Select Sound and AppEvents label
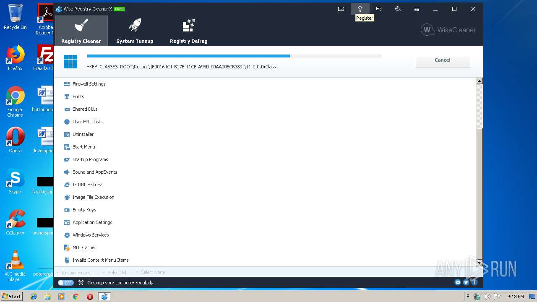The width and height of the screenshot is (537, 302). click(95, 172)
